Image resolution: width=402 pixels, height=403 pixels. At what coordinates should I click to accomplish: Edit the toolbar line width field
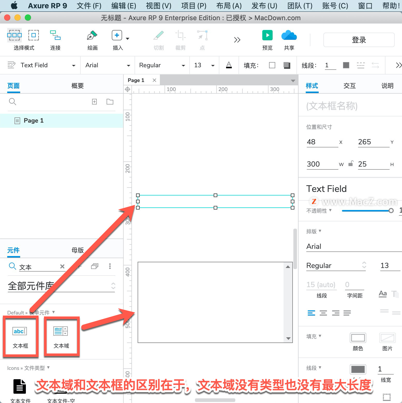click(x=330, y=65)
